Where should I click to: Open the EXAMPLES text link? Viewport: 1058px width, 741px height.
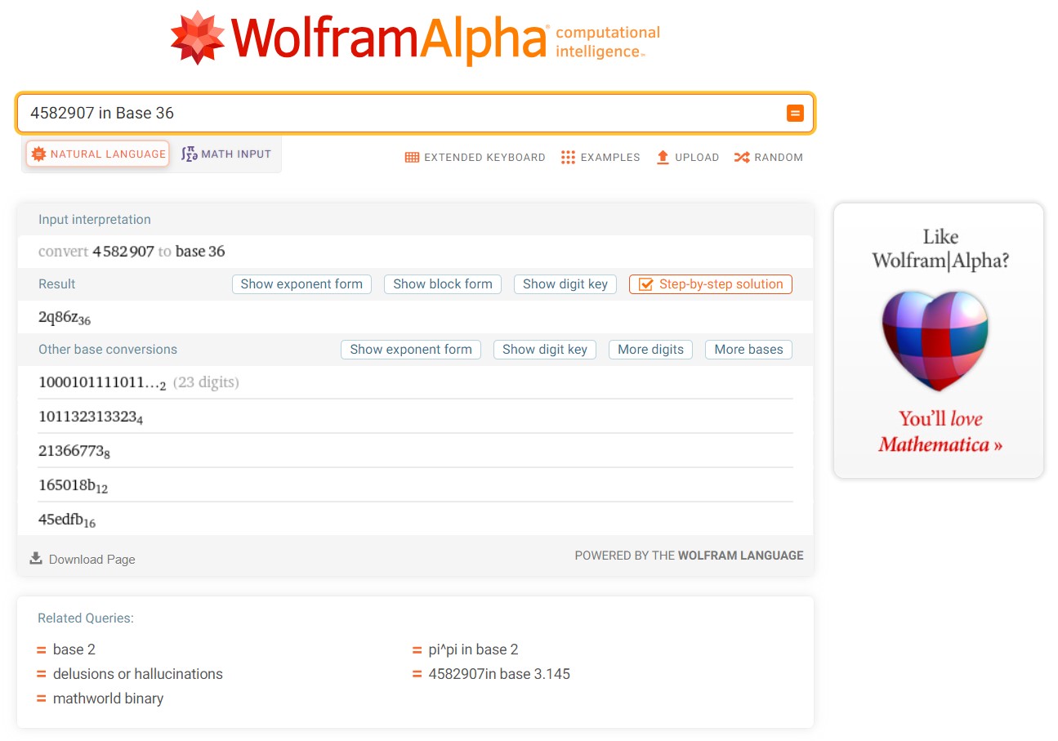(x=610, y=158)
